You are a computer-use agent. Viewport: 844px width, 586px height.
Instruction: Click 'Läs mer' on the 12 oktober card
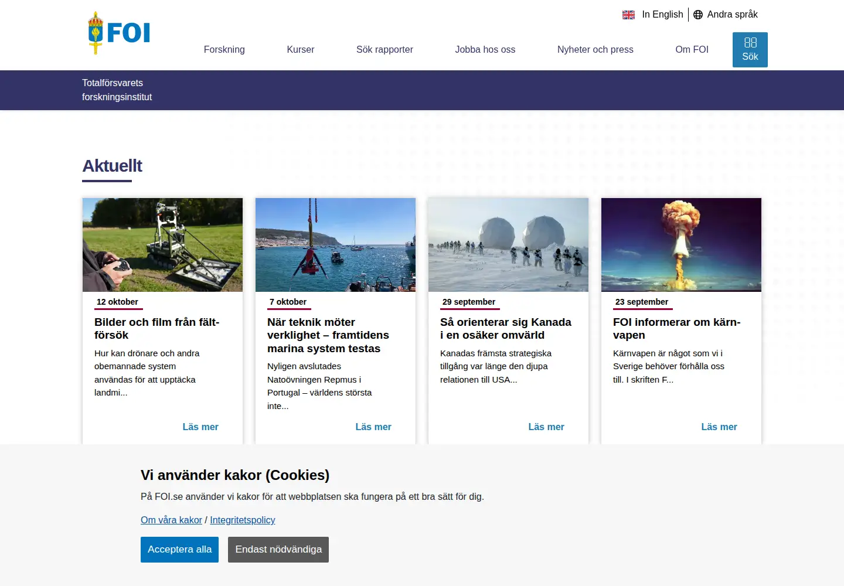200,427
